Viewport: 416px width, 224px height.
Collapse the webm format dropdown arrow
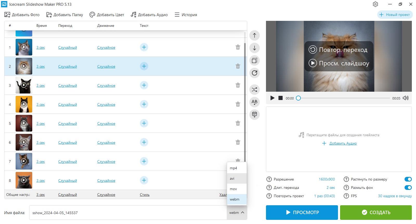pos(242,213)
